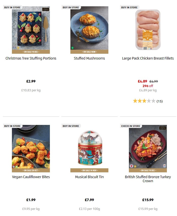Click the three-star rating for chicken breast fillets
The width and height of the screenshot is (177, 216).
(145, 101)
